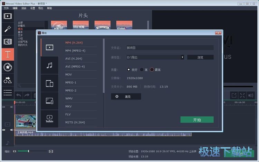Image resolution: width=259 pixels, height=162 pixels.
Task: Open the Save to folder dropdown
Action: tap(182, 57)
